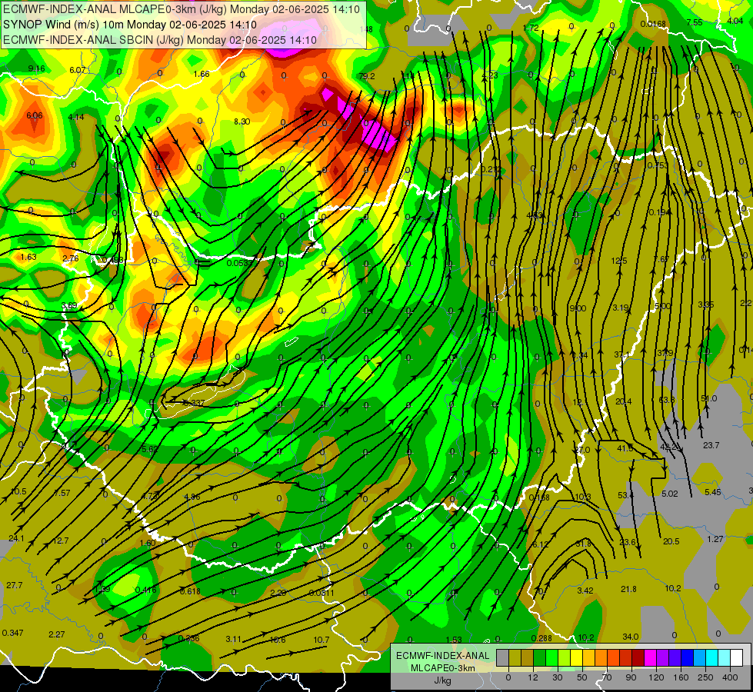Pick the bright green legend color
753x692 pixels.
click(551, 658)
